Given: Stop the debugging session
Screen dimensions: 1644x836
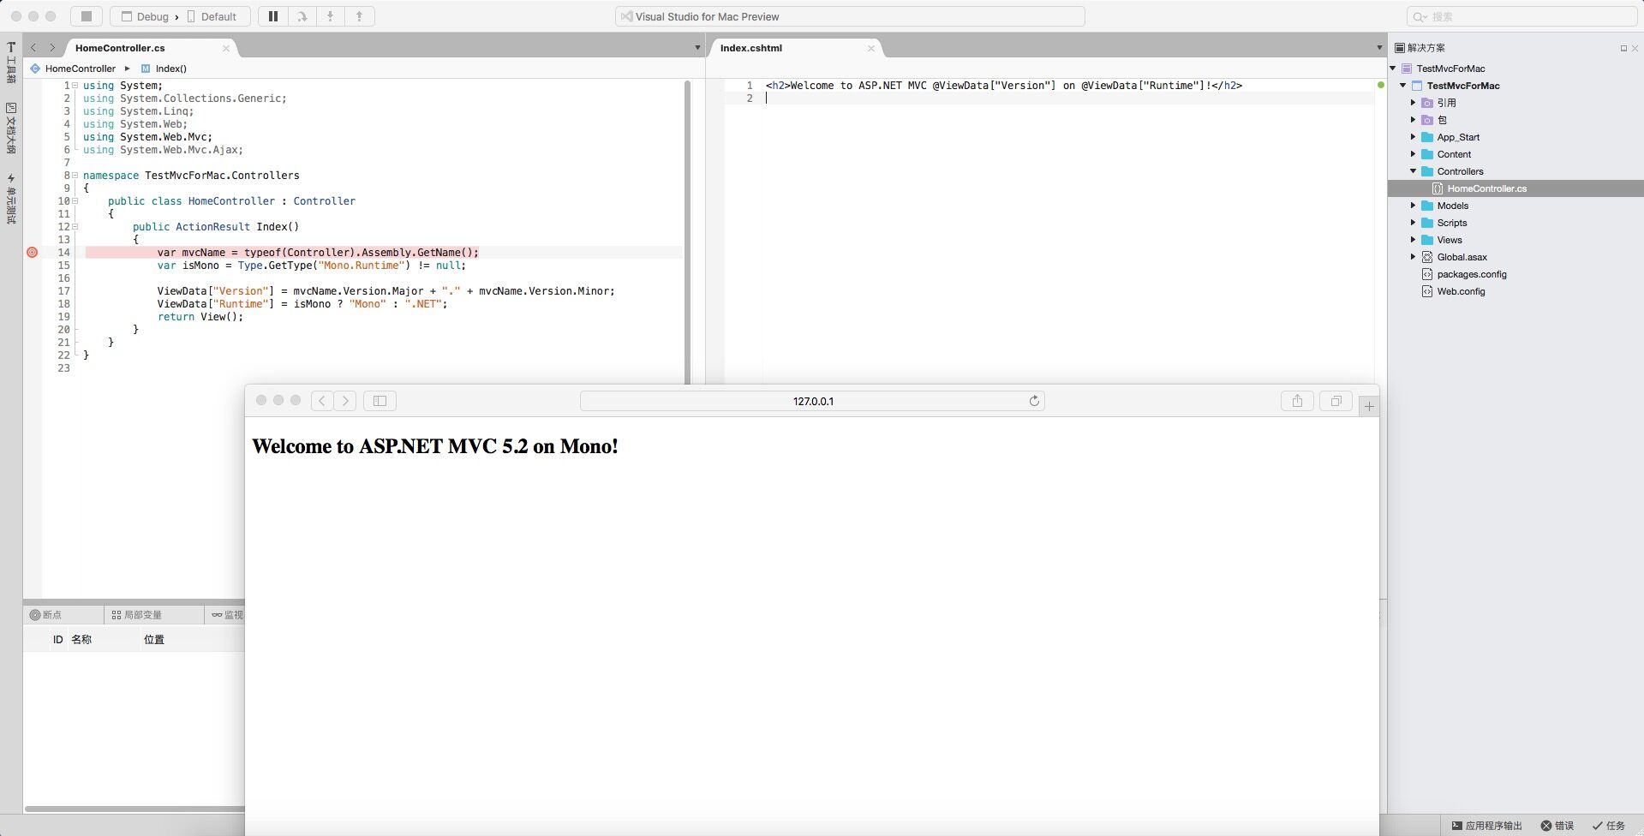Looking at the screenshot, I should coord(86,16).
